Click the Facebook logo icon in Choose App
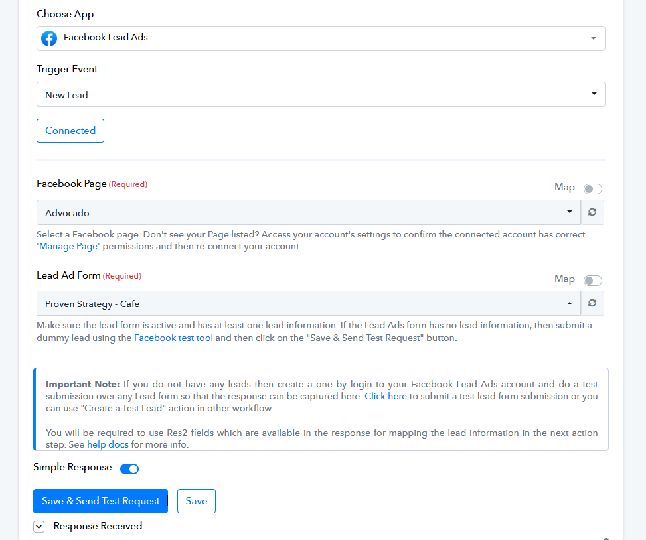The width and height of the screenshot is (646, 540). [49, 38]
